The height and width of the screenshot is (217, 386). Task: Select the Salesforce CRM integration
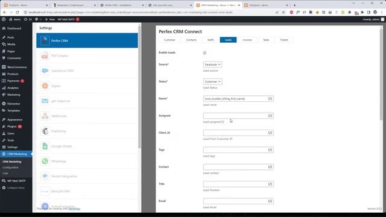[x=87, y=71]
